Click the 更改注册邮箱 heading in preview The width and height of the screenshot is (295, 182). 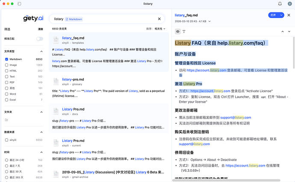[x=186, y=110]
